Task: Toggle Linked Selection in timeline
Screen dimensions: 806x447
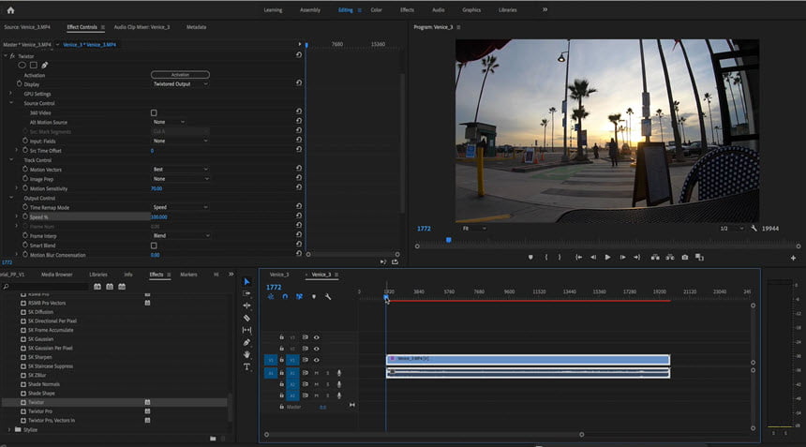Action: 299,297
